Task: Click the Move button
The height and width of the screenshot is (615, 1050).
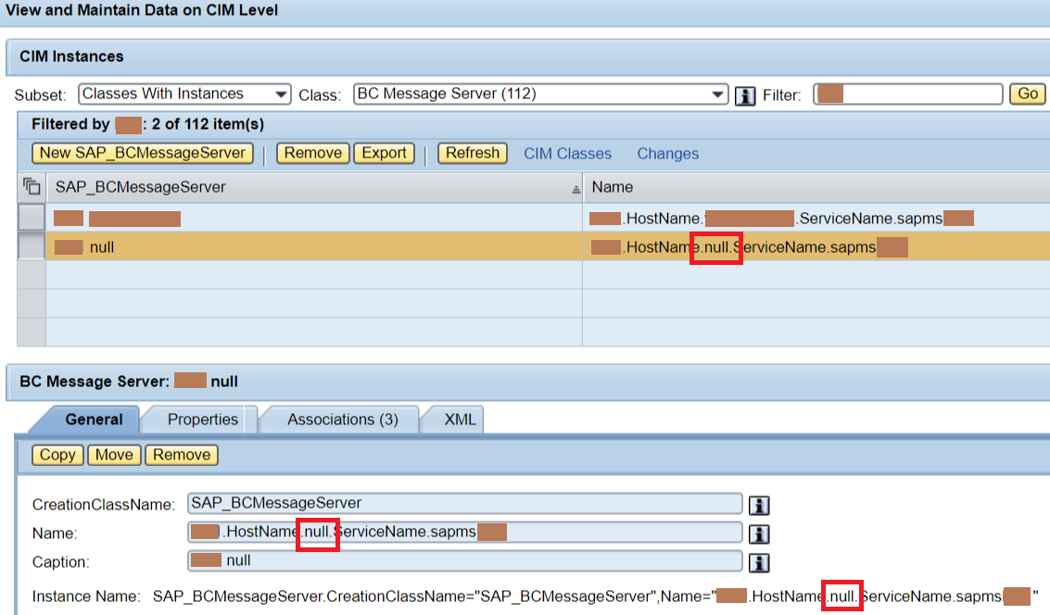Action: click(x=115, y=455)
